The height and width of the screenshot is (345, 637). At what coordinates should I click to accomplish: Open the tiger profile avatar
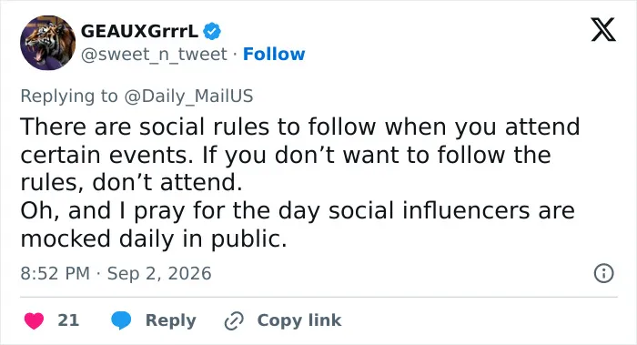tap(47, 43)
